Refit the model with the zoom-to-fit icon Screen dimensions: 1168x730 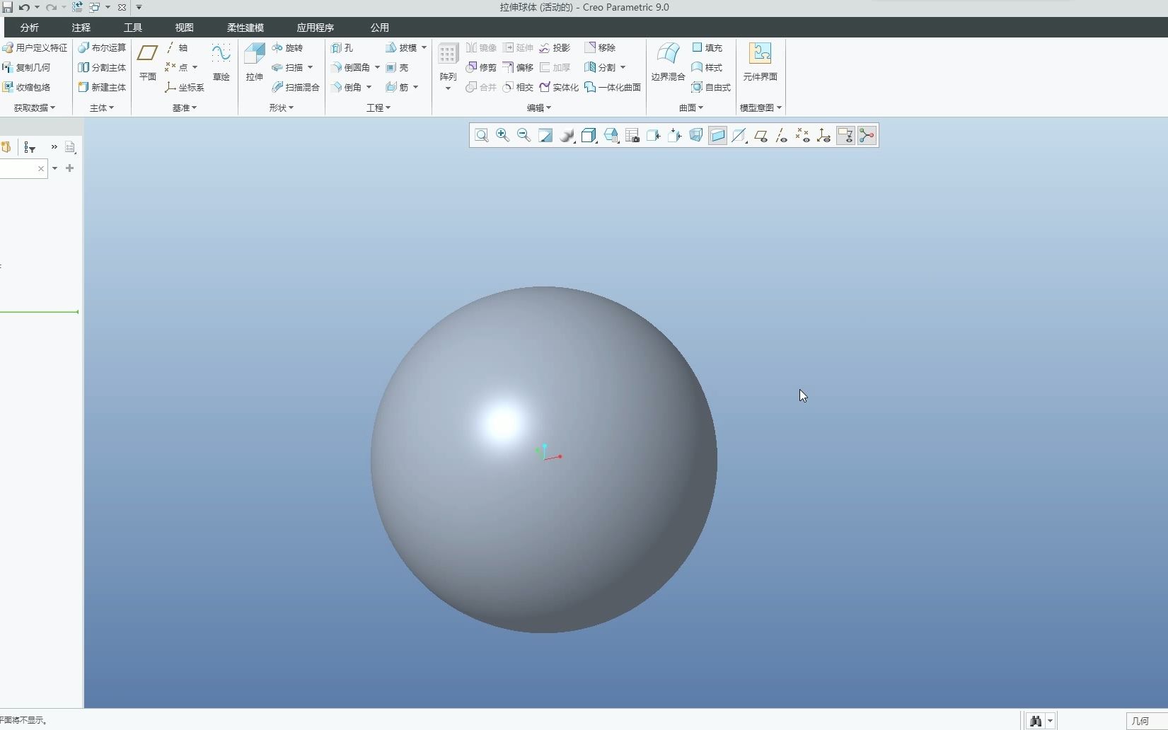pyautogui.click(x=481, y=135)
